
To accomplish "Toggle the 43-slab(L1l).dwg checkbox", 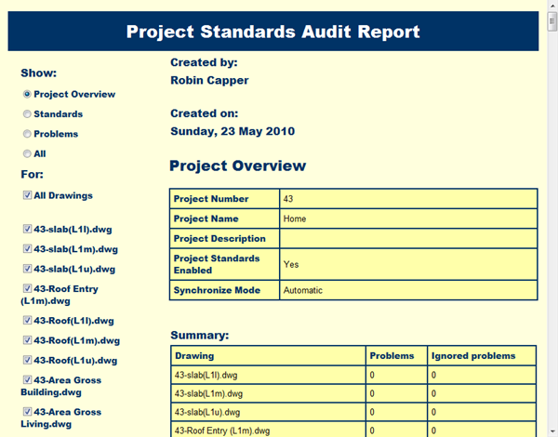I will pyautogui.click(x=27, y=229).
